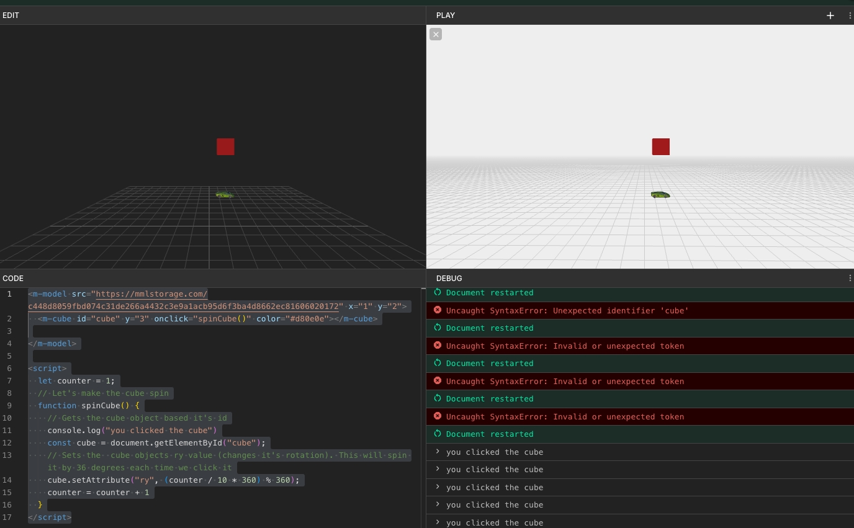Click the green model in PLAY viewport

pos(660,195)
